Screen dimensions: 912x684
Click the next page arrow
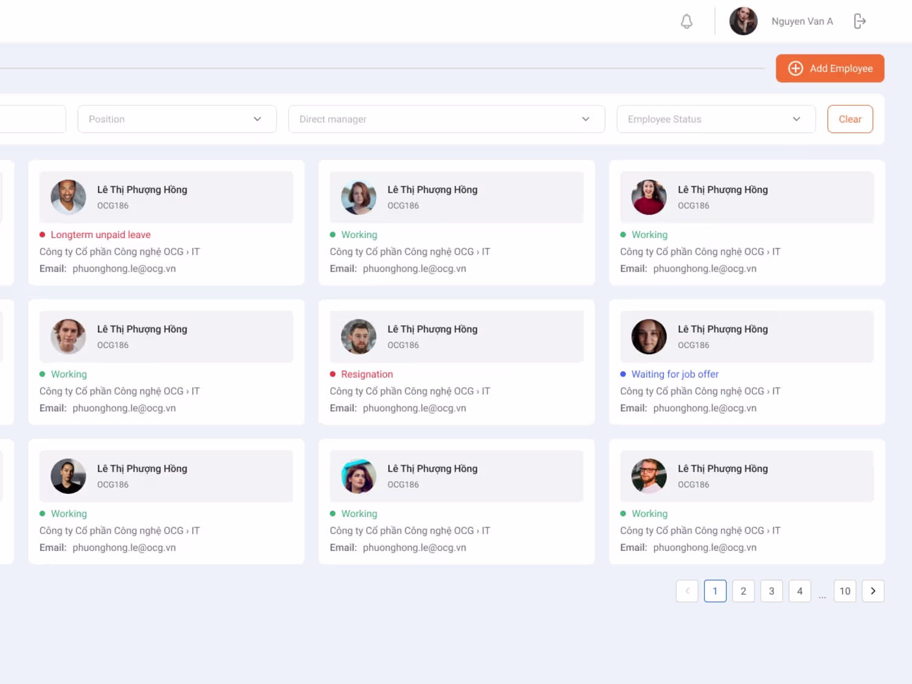[x=873, y=591]
